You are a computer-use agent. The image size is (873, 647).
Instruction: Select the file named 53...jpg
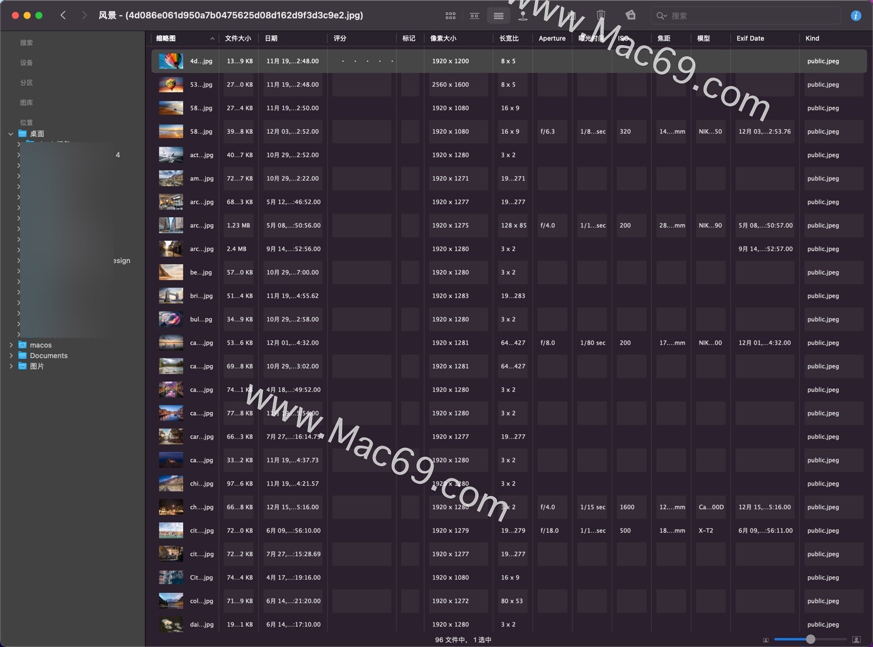201,85
